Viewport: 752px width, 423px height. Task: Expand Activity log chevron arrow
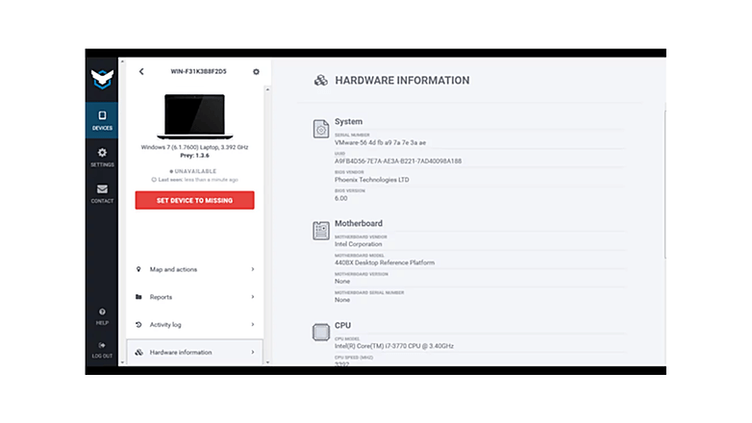[x=253, y=325]
